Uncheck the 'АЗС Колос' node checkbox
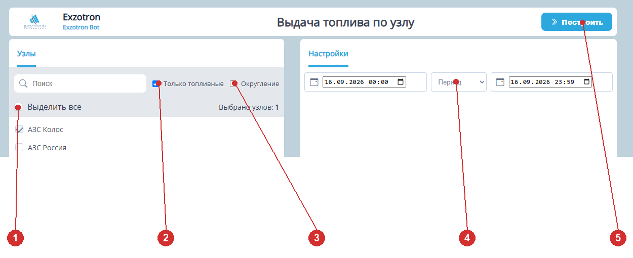Screen dimensions: 633x258 point(19,130)
